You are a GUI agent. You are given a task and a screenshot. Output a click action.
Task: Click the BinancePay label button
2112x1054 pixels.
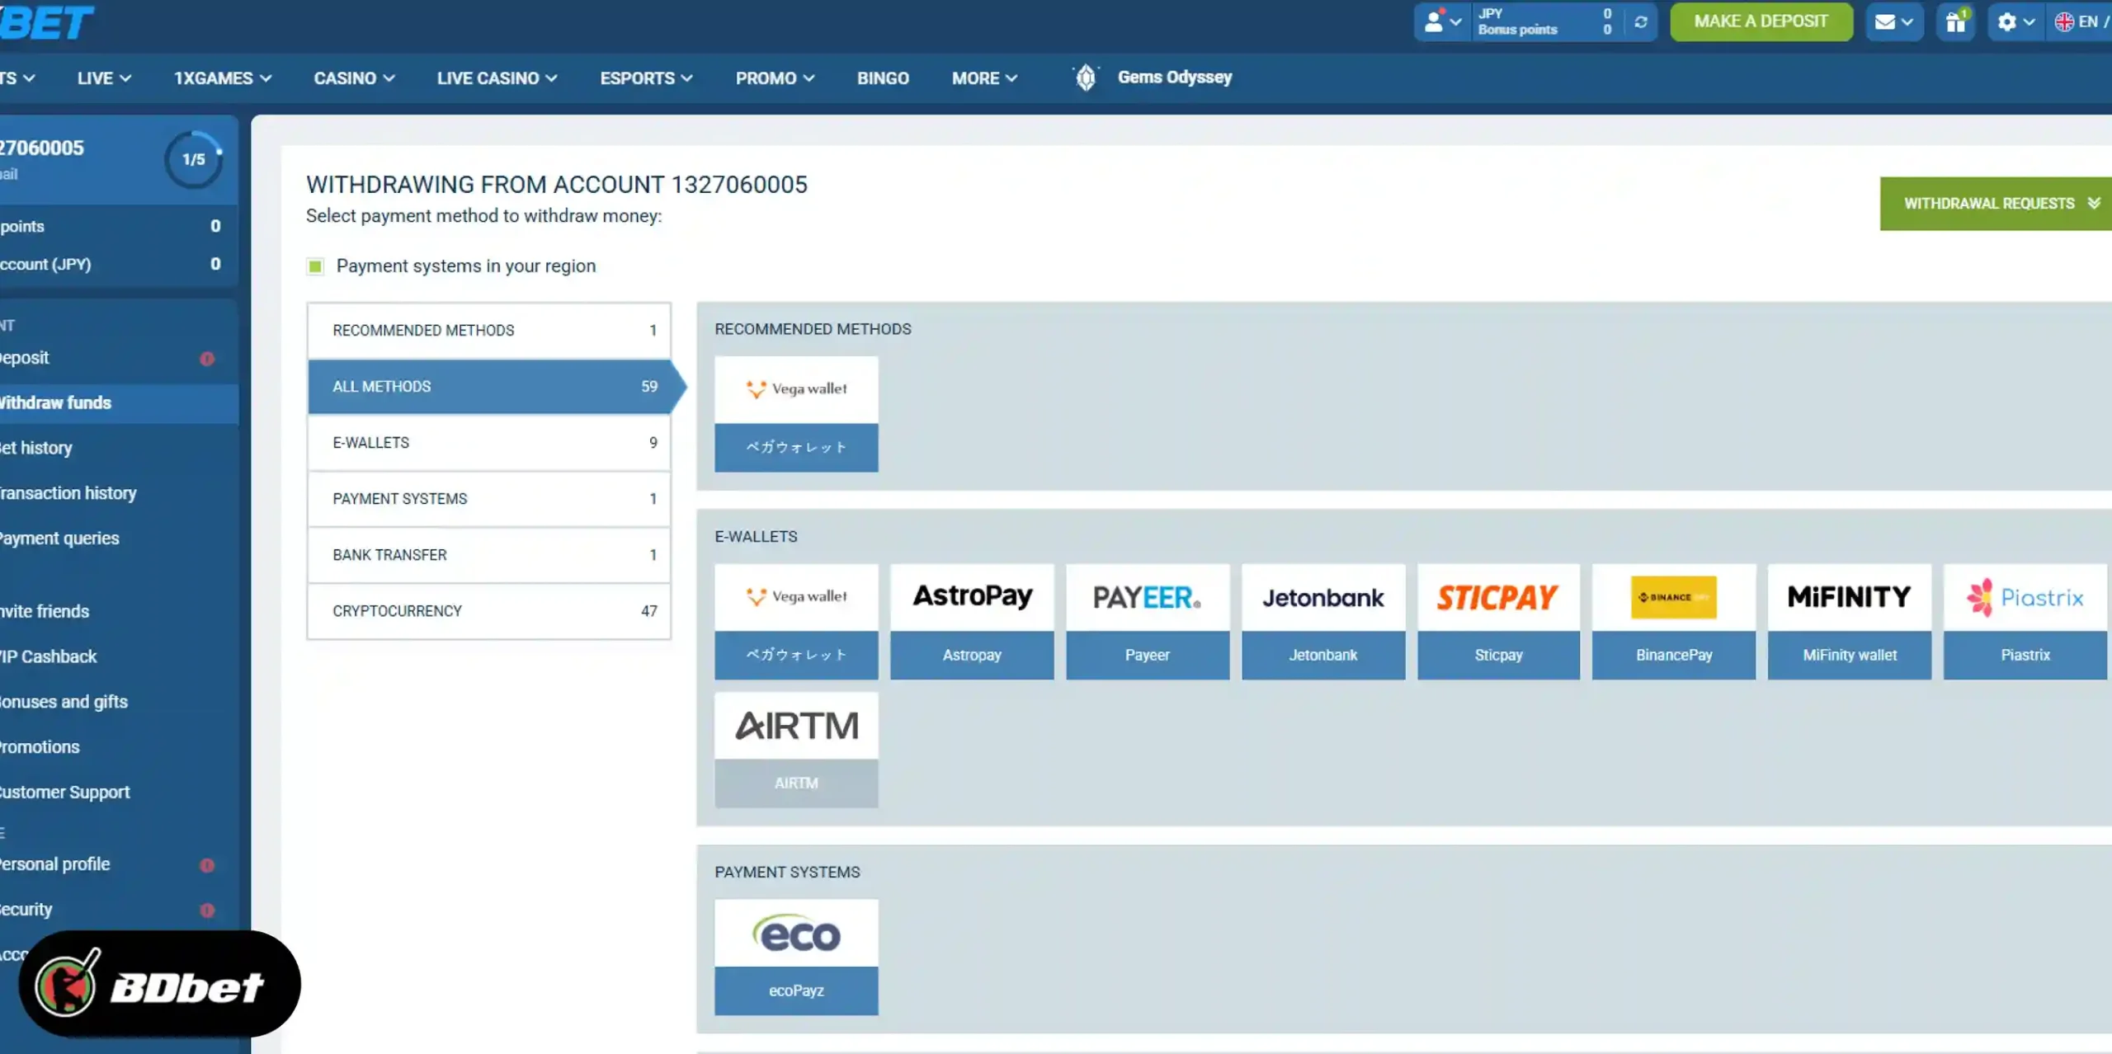(x=1674, y=655)
